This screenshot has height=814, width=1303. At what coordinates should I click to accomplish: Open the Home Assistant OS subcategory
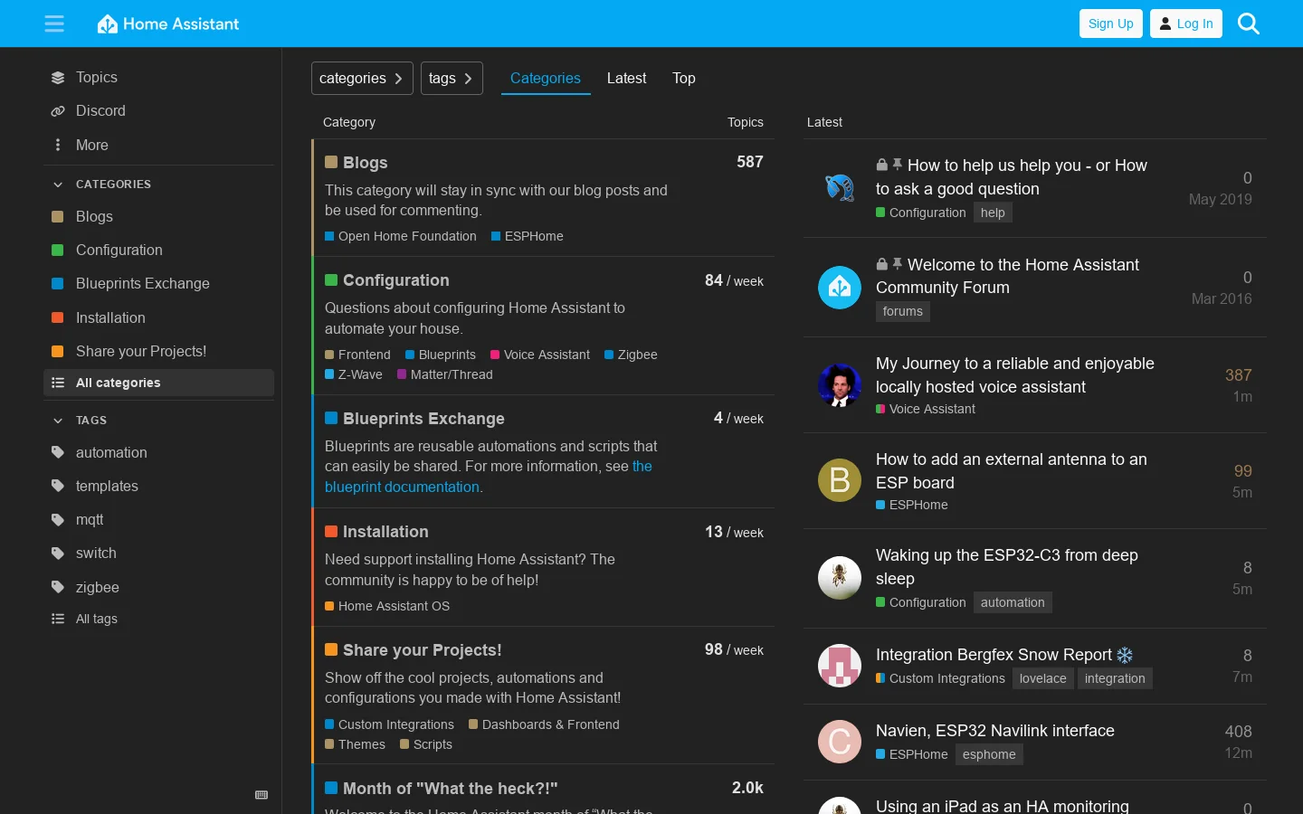coord(387,606)
